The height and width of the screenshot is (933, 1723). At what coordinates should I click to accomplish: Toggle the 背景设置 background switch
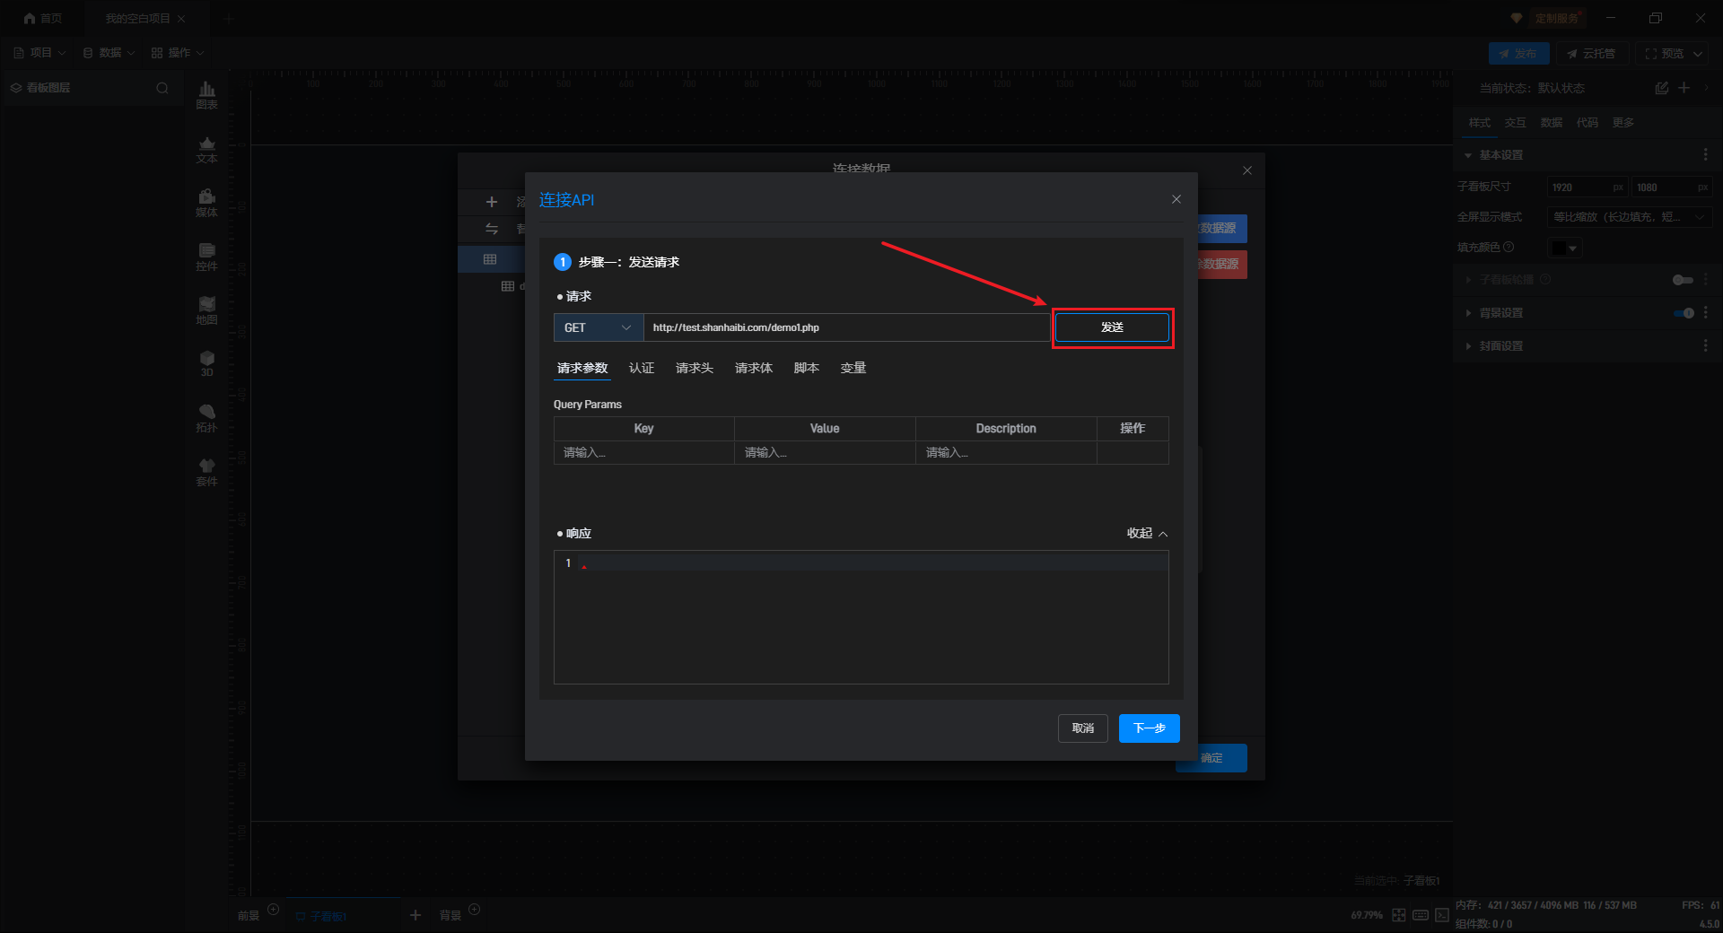[x=1684, y=313]
